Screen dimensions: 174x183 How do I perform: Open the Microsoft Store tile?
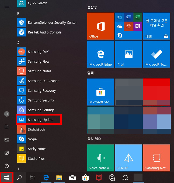click(101, 92)
